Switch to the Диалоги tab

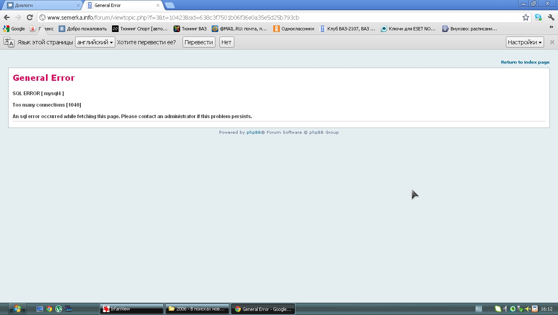[41, 5]
